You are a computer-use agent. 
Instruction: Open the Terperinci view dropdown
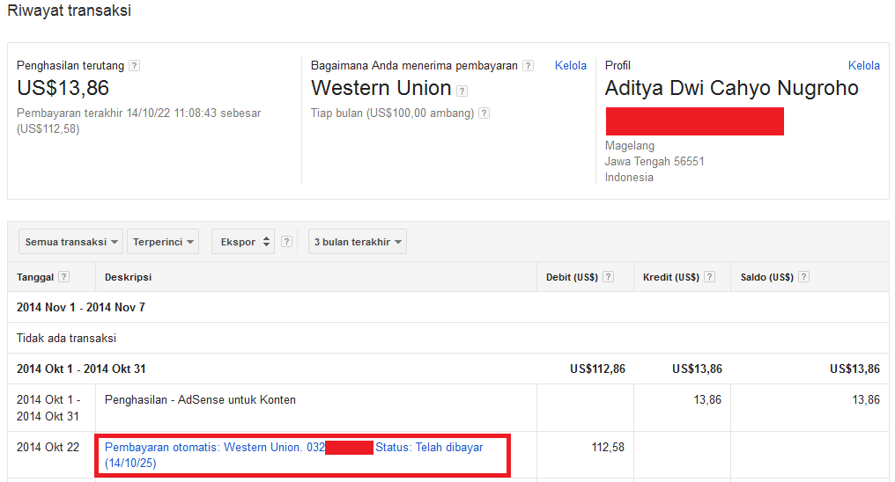163,242
